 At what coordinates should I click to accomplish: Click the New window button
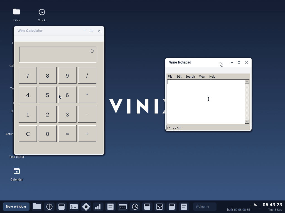coord(16,206)
